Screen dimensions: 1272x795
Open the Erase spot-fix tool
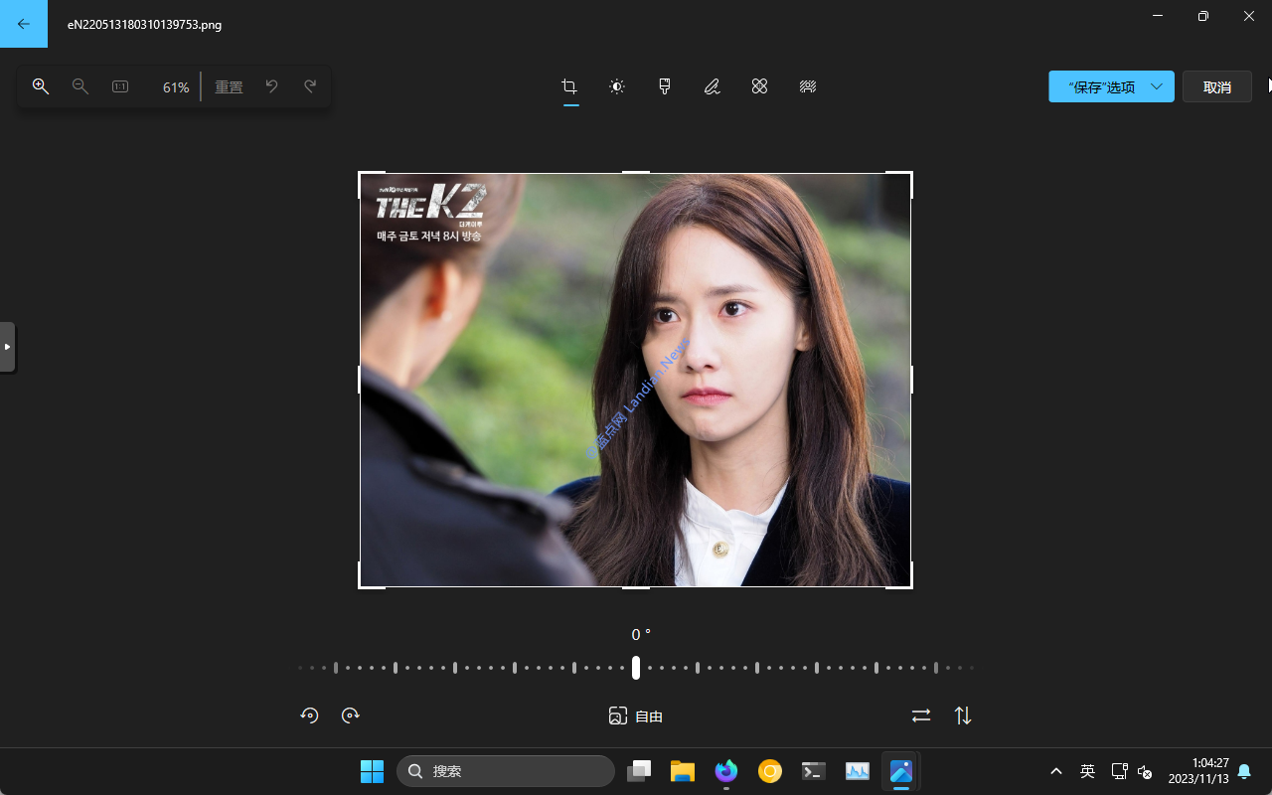pyautogui.click(x=759, y=86)
